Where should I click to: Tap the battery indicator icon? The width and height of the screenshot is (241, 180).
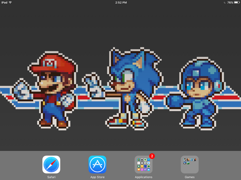coord(237,3)
